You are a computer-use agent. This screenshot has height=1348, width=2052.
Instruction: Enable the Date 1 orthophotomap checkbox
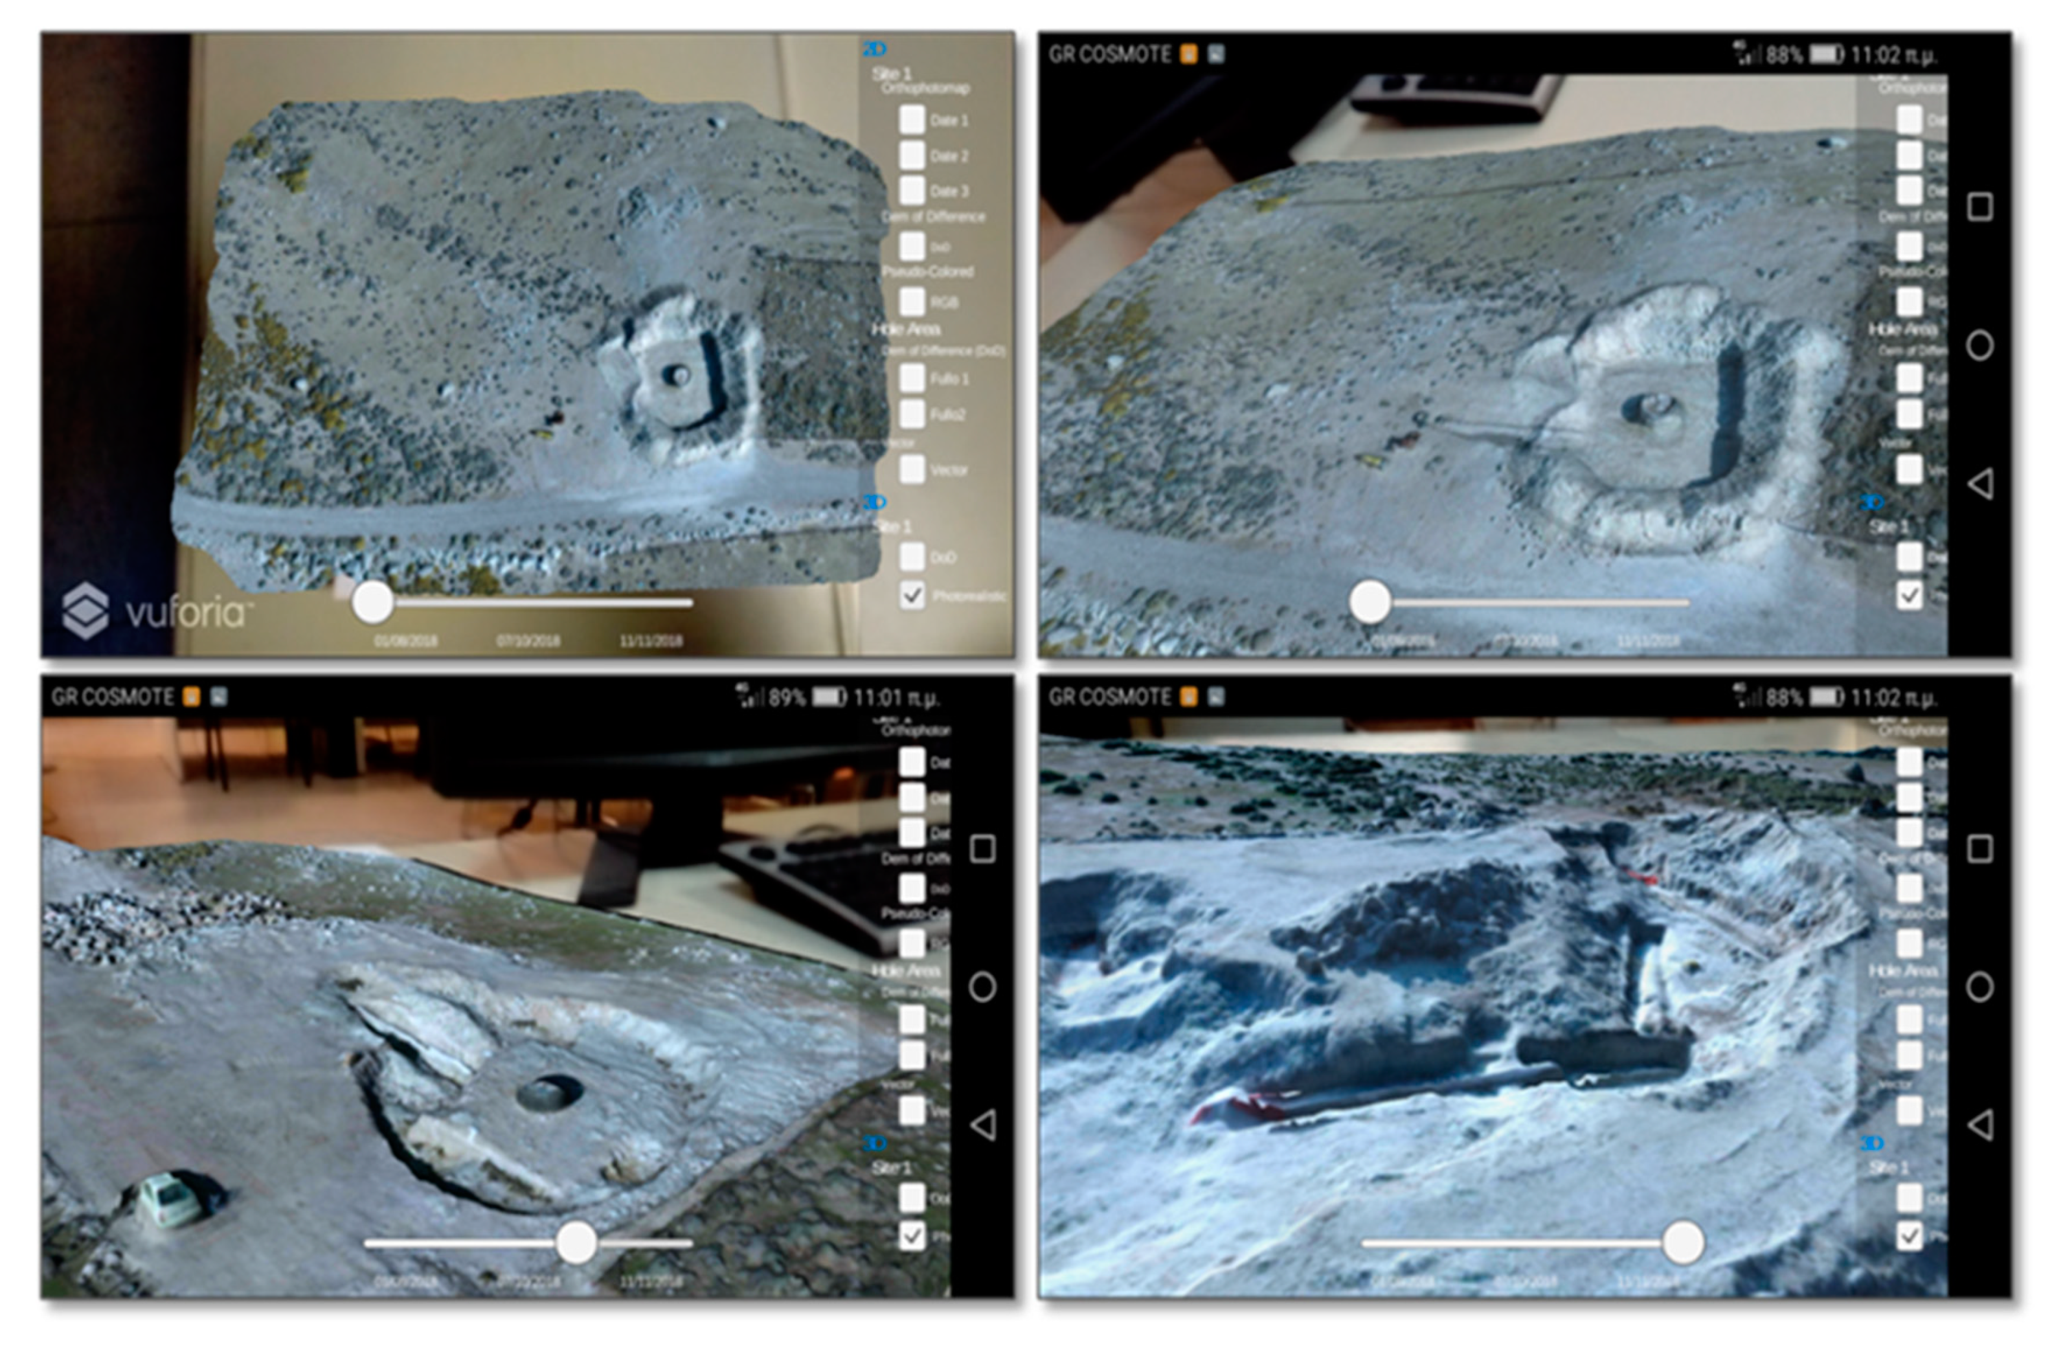912,120
